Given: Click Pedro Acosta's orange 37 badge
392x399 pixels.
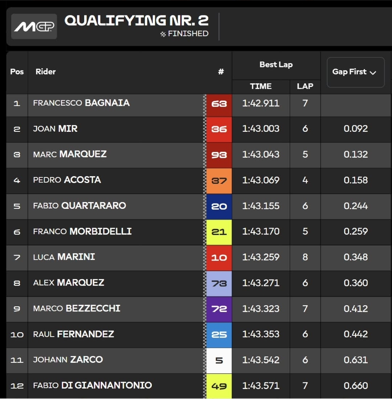Looking at the screenshot, I should pyautogui.click(x=219, y=180).
